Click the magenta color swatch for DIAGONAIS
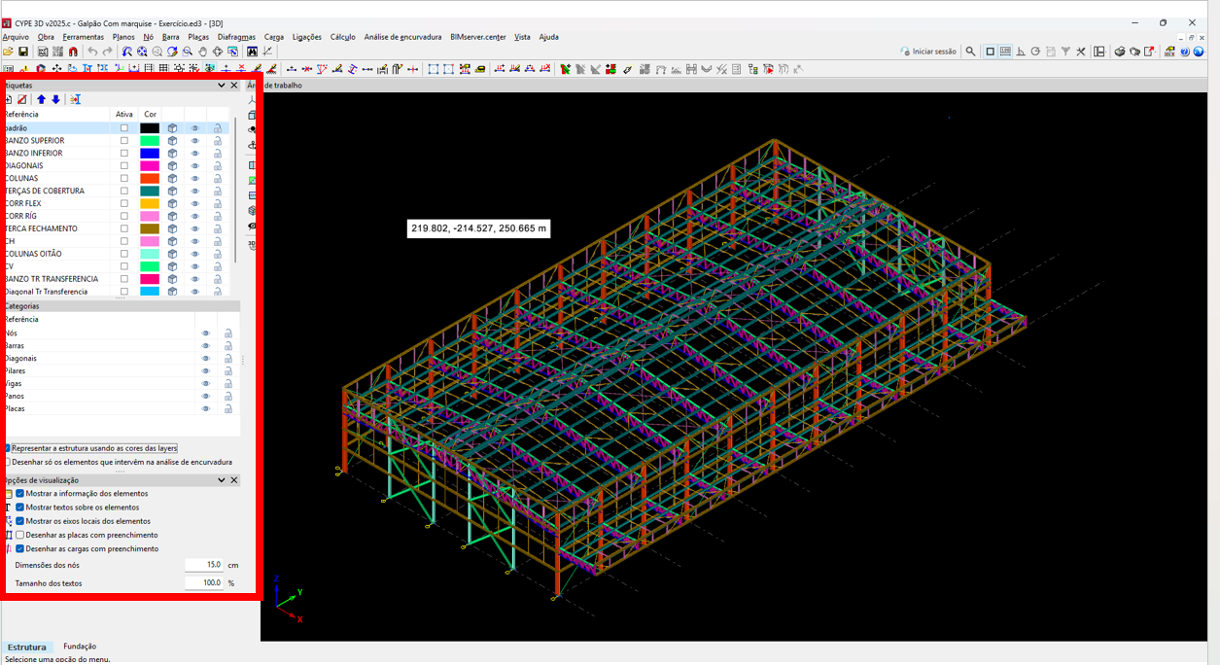Image resolution: width=1220 pixels, height=665 pixels. click(150, 166)
